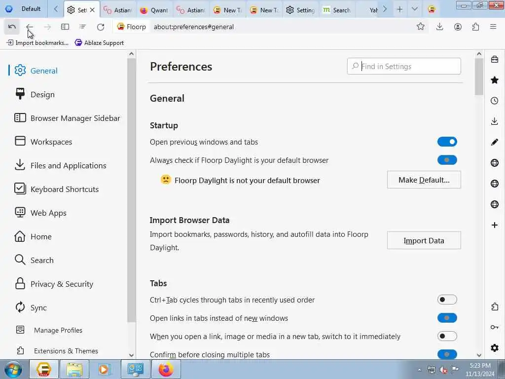Viewport: 505px width, 379px height.
Task: Click the list icon next to reload
Action: tap(83, 27)
